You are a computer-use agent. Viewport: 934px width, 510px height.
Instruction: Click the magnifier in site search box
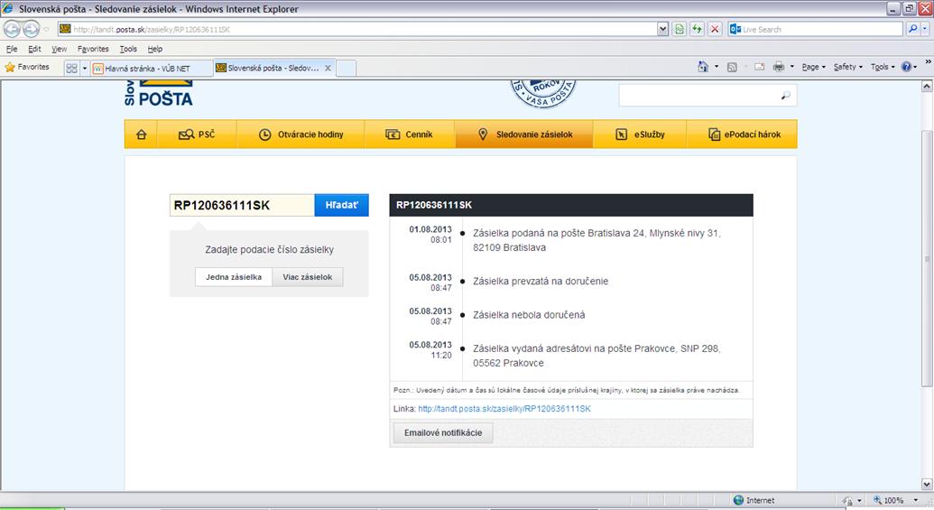click(x=785, y=96)
